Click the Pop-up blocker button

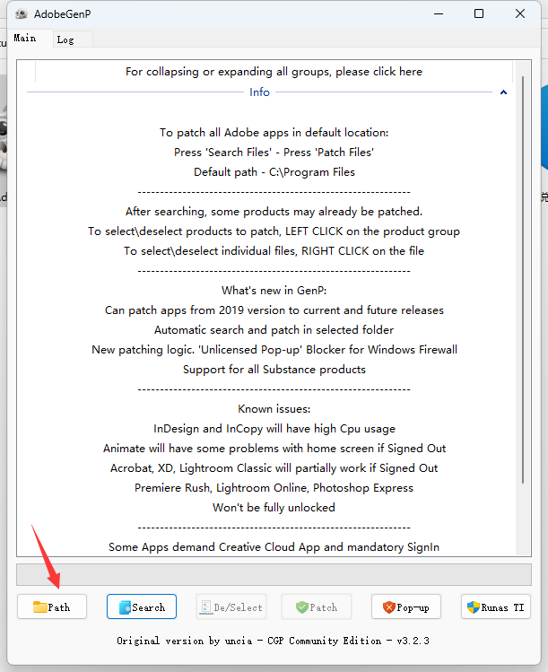(x=406, y=607)
